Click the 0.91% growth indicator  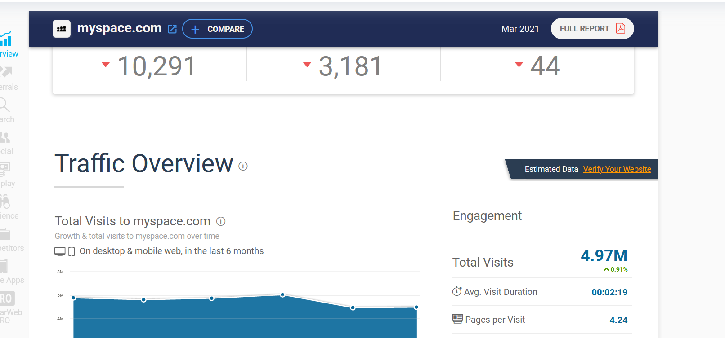[x=616, y=269]
